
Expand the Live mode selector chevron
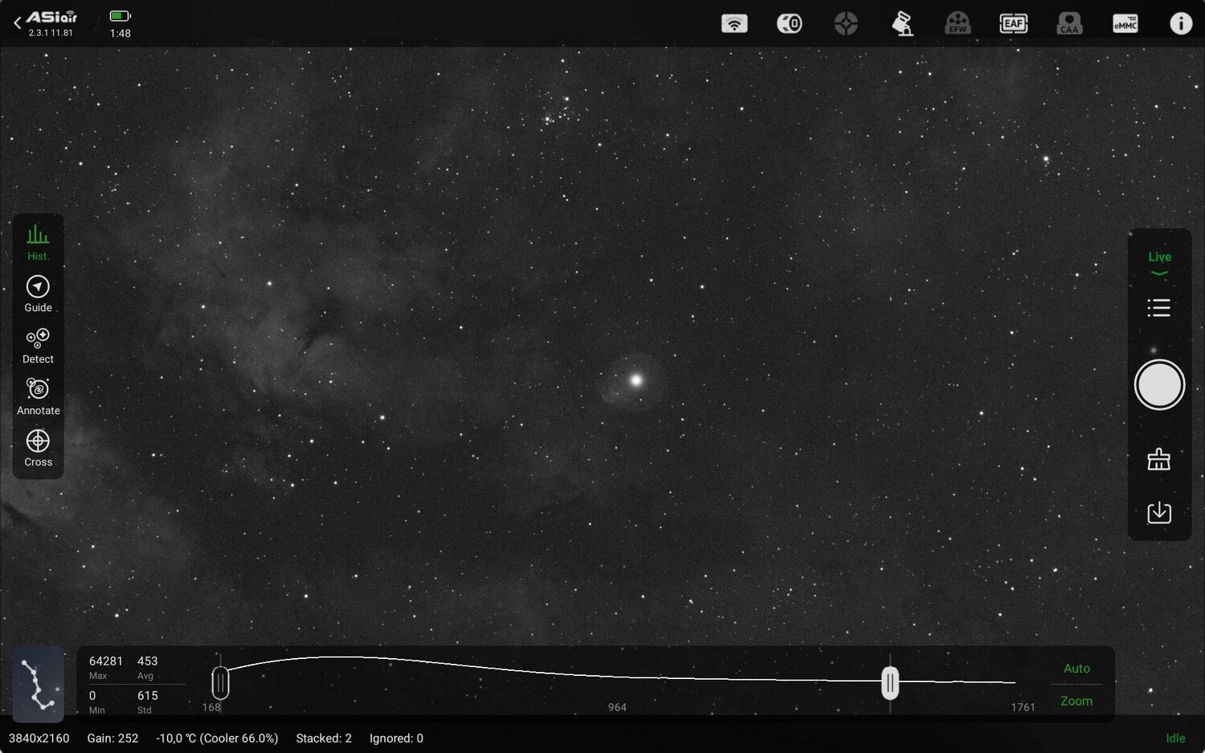1159,272
